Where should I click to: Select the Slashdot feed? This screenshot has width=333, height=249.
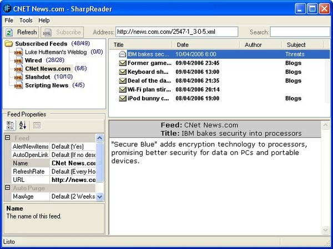click(x=38, y=77)
